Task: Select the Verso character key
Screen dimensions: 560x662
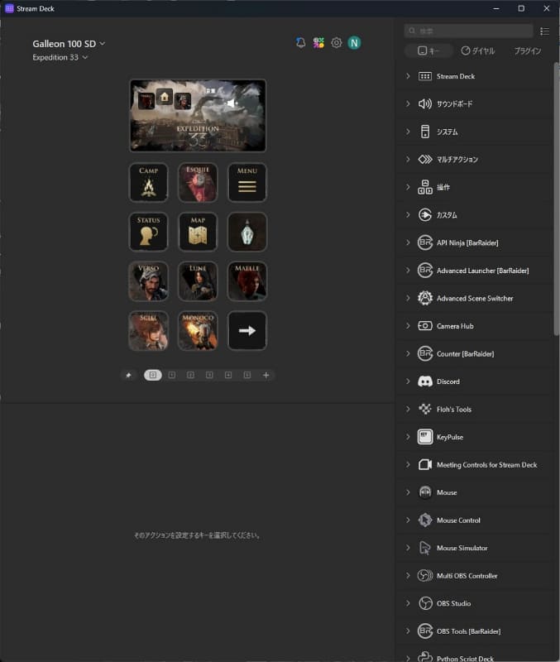Action: 148,281
